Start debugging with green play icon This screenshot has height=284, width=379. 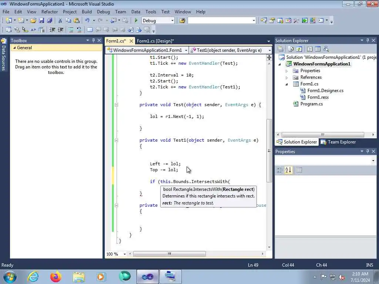[136, 21]
